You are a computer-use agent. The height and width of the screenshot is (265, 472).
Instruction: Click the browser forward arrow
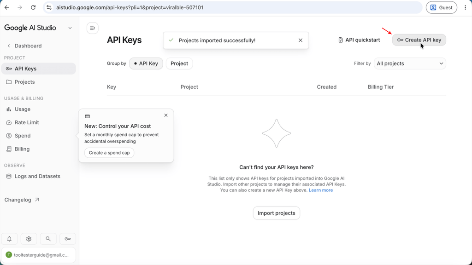[20, 7]
